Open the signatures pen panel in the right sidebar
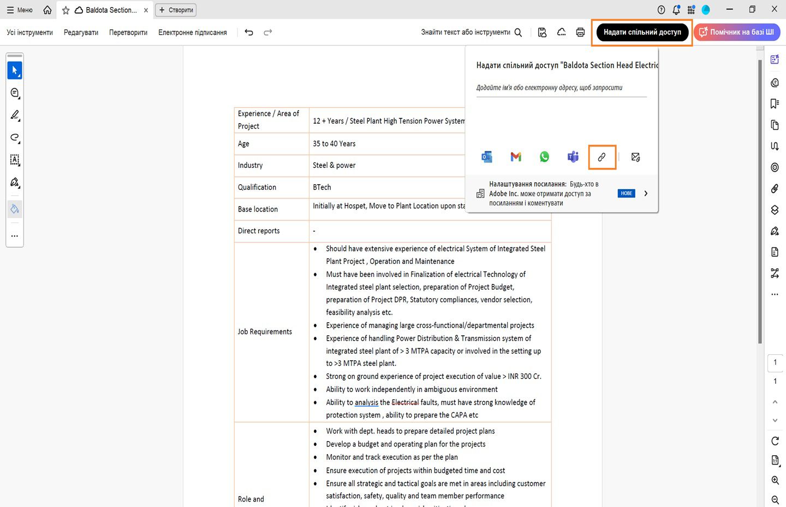This screenshot has height=507, width=786. 775,231
